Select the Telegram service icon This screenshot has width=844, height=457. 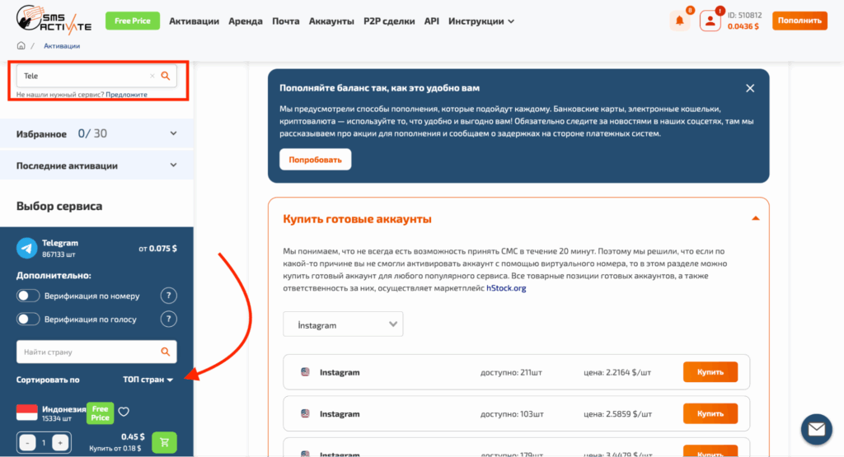[26, 248]
